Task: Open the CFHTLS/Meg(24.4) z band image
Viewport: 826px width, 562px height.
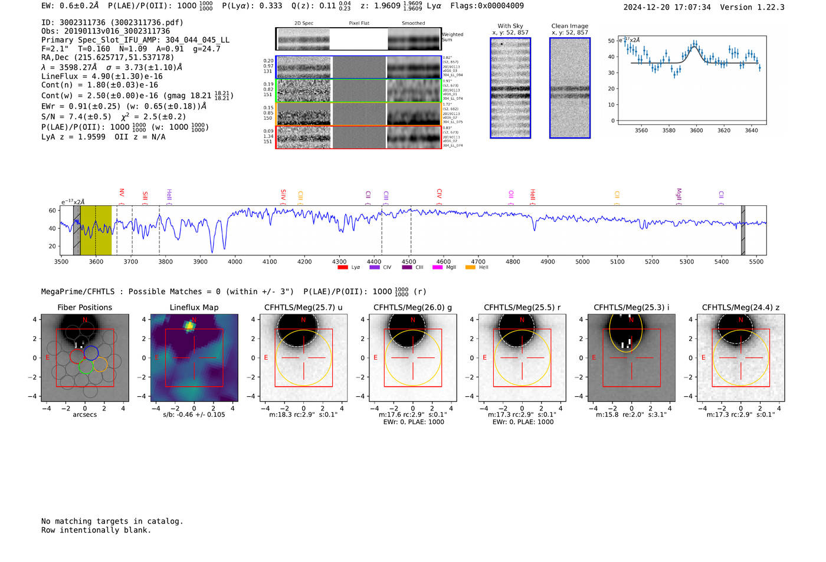Action: click(x=740, y=357)
